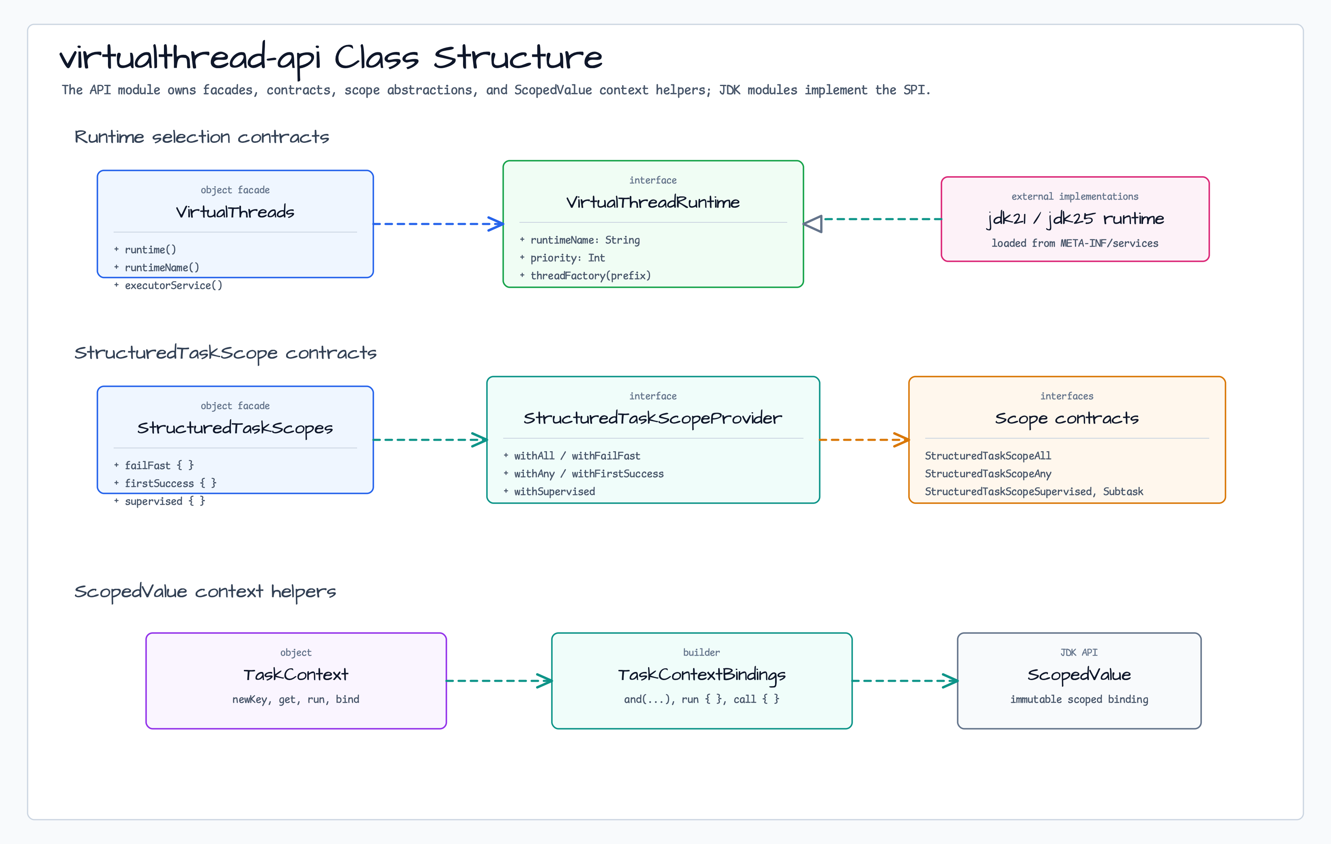Click 'newKey, get, run, bind' text

click(x=296, y=699)
